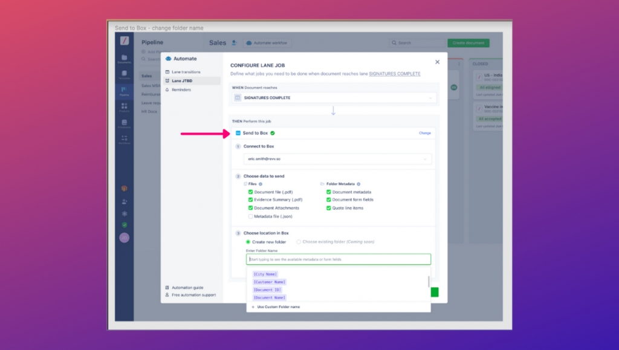Viewport: 619px width, 350px height.
Task: Select the Pipeline sidebar icon
Action: click(x=124, y=91)
